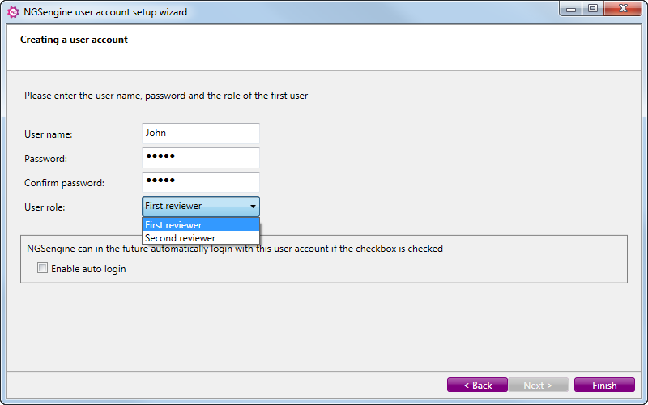Screen dimensions: 648x405
Task: Click the 'Creating a user account' heading
Action: [x=74, y=40]
